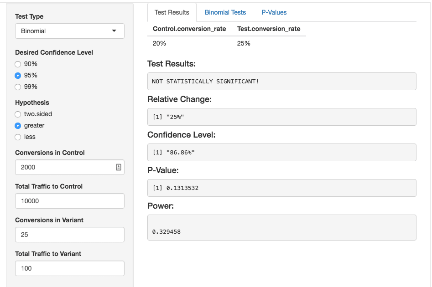Image resolution: width=432 pixels, height=287 pixels.
Task: Choose the 95% confidence level option
Action: coord(18,76)
